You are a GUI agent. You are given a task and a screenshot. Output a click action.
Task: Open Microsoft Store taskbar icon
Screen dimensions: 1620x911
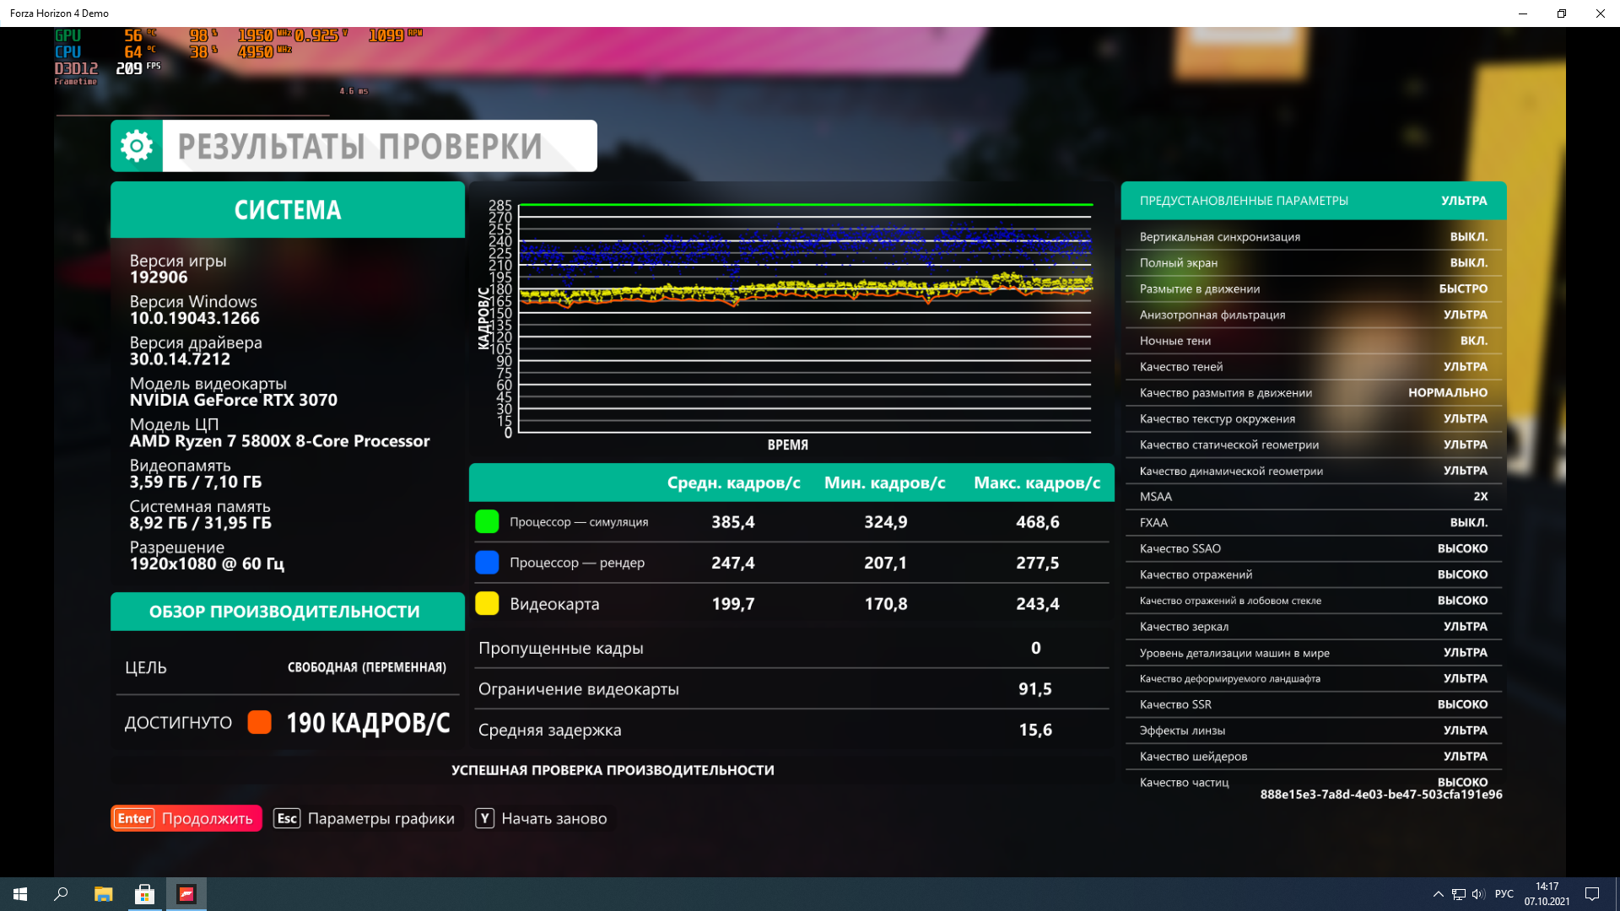pos(145,894)
